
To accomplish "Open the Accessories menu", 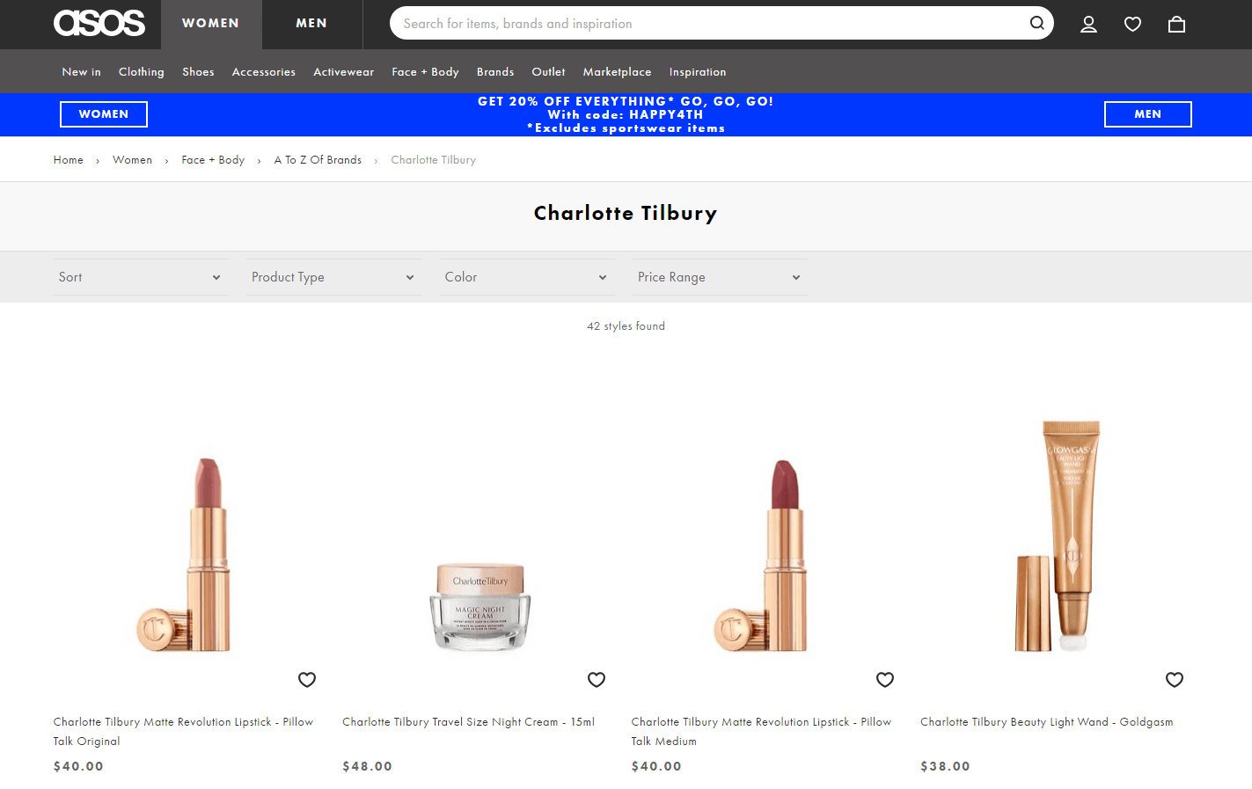I will point(264,72).
